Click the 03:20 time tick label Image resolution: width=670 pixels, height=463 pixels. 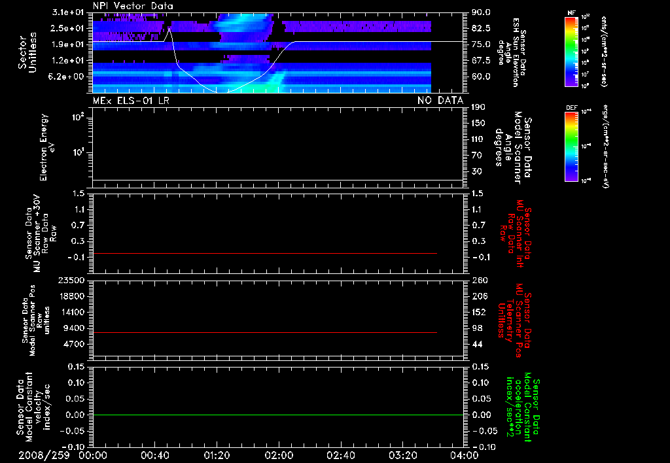pyautogui.click(x=402, y=455)
